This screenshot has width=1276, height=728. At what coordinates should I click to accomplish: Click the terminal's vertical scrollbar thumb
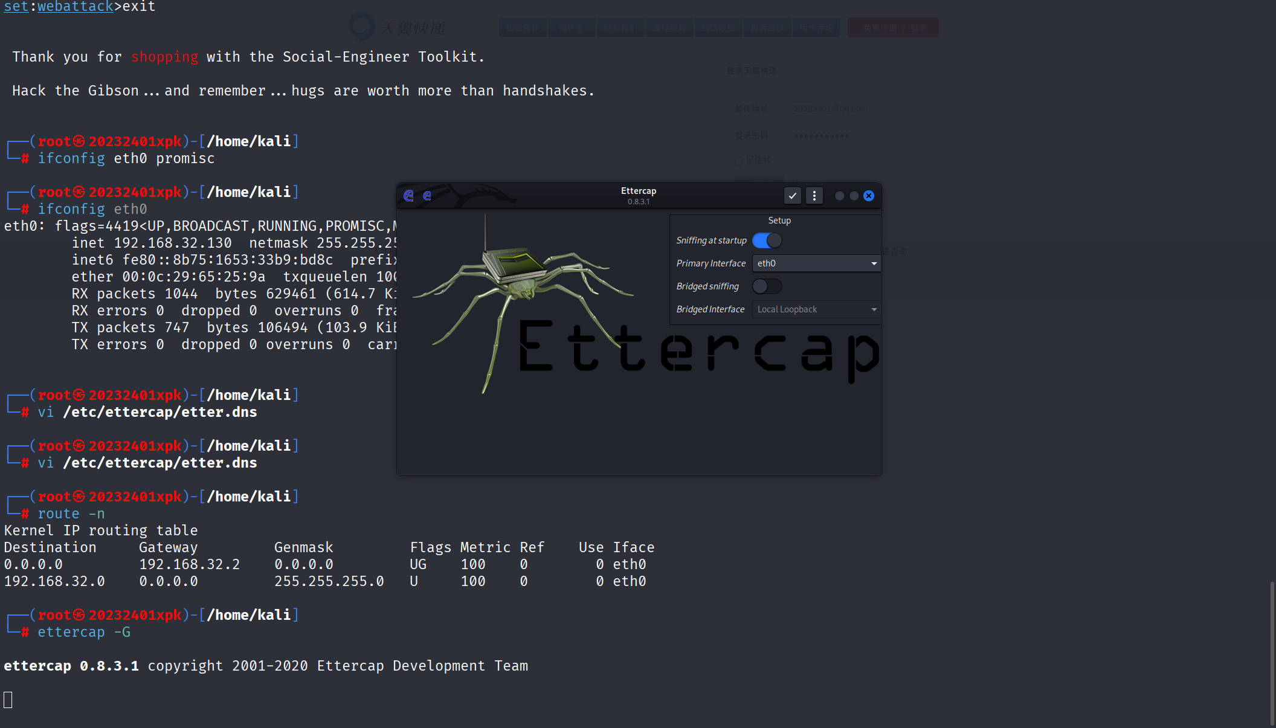click(1272, 652)
